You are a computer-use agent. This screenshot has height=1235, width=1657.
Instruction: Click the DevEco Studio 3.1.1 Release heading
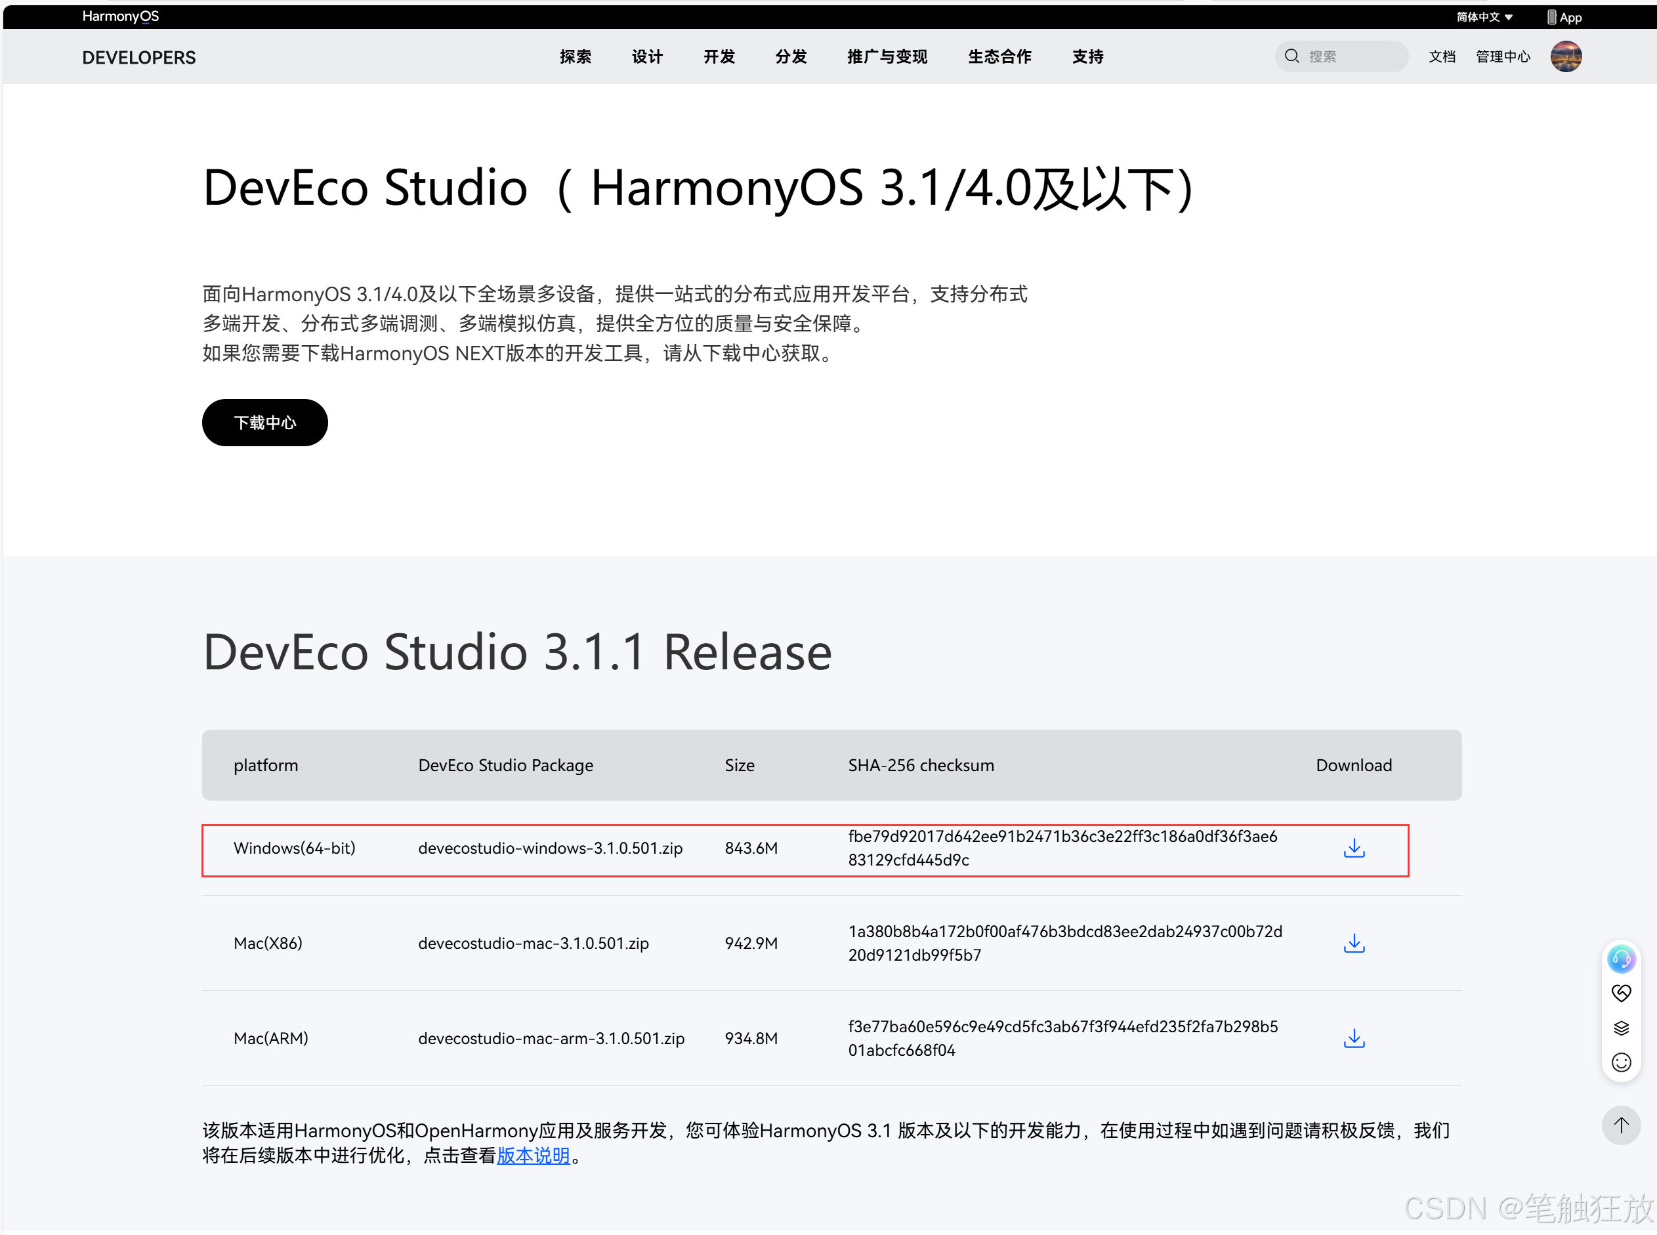[x=517, y=652]
